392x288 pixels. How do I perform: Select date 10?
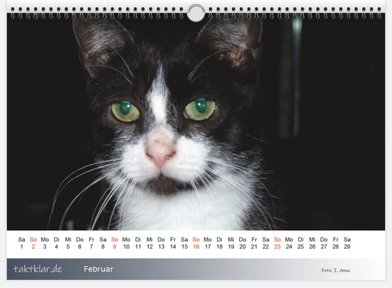[x=126, y=247]
